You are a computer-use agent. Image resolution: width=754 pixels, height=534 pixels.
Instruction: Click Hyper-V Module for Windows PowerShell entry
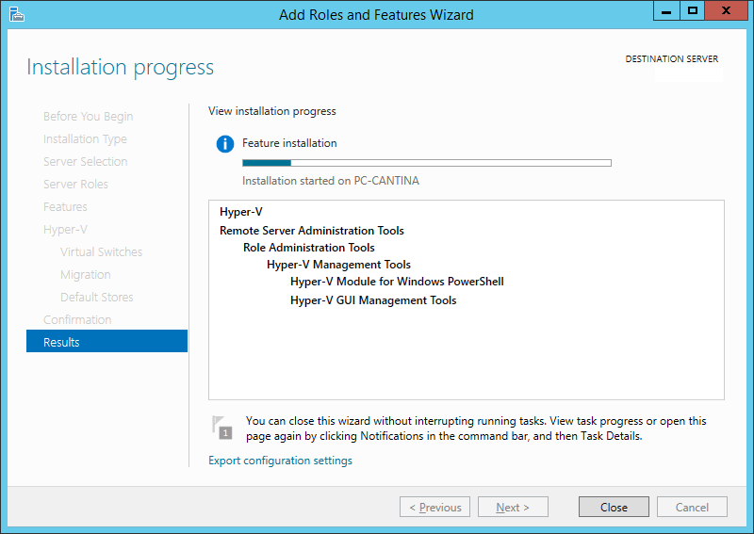pos(397,282)
